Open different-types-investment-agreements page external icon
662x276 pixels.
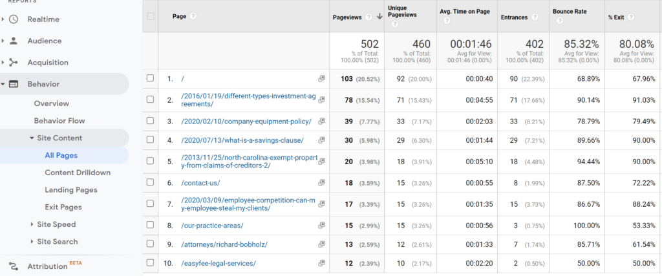click(x=322, y=100)
